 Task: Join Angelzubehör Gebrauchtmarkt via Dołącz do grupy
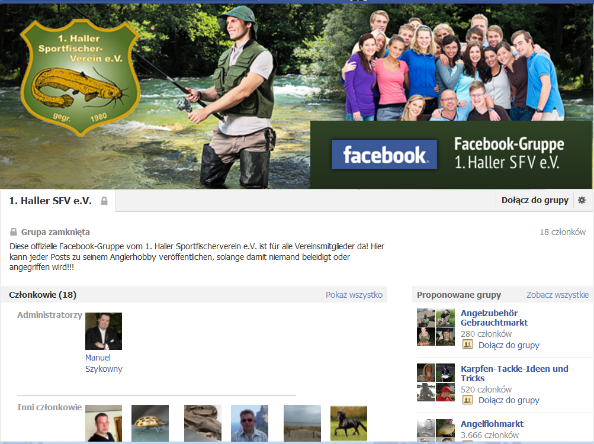(x=509, y=345)
